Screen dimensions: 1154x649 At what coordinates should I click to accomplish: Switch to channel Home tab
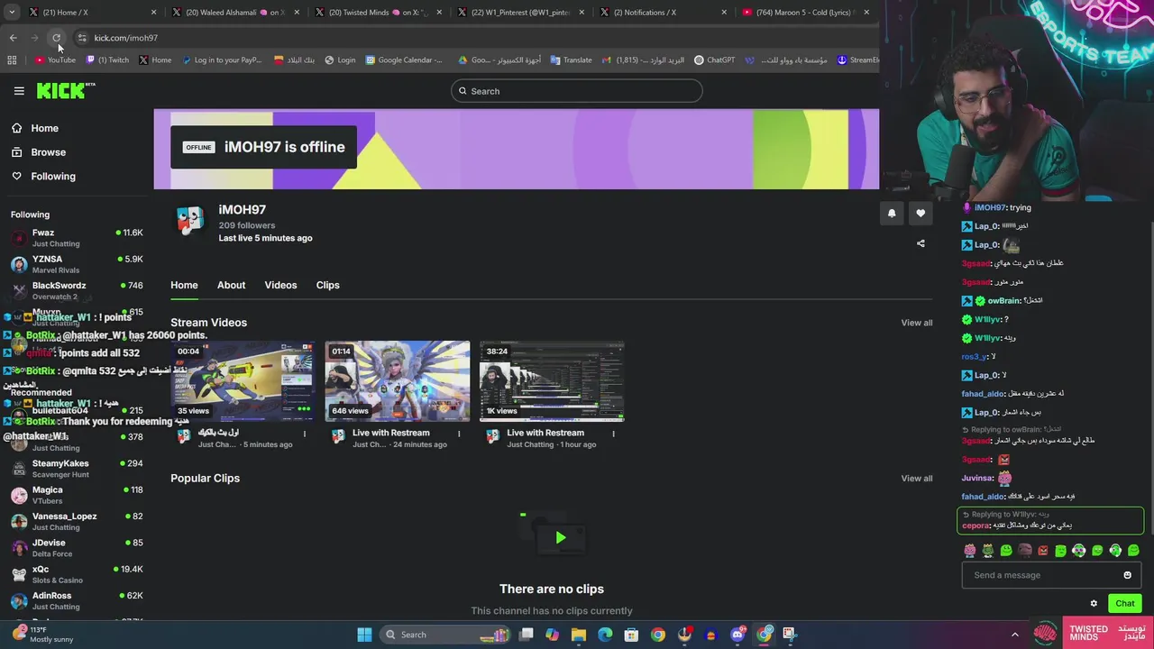(184, 285)
